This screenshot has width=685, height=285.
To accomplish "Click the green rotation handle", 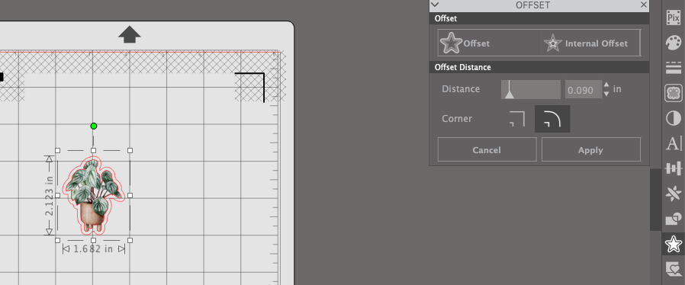I will point(94,126).
